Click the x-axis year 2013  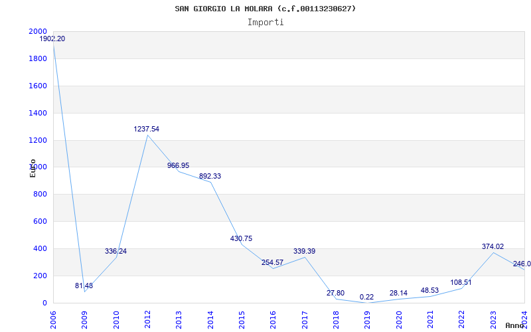pos(179,320)
